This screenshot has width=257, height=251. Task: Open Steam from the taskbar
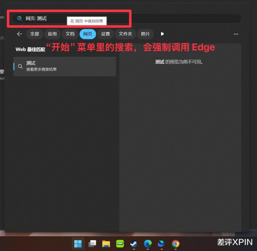tap(134, 244)
